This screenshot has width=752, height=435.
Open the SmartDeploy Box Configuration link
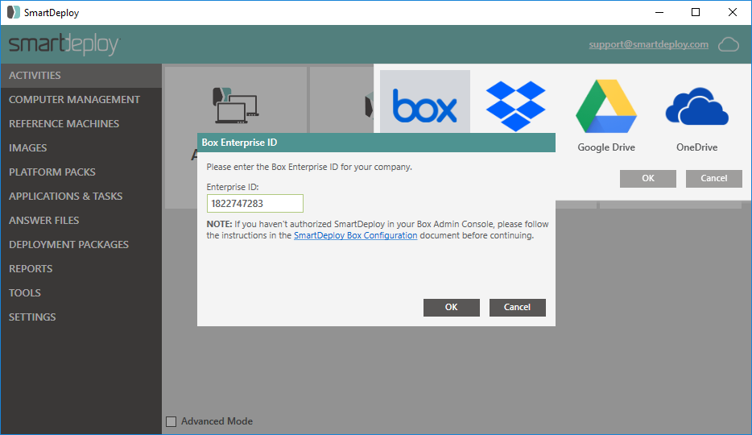[355, 235]
